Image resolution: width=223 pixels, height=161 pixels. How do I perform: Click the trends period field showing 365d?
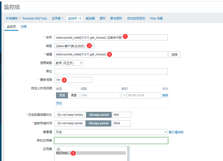(121, 123)
